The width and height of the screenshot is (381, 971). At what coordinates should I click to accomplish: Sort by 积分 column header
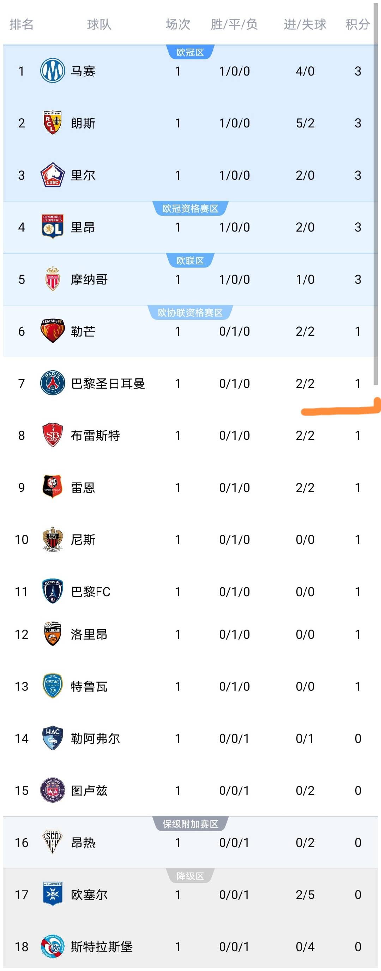pyautogui.click(x=357, y=24)
